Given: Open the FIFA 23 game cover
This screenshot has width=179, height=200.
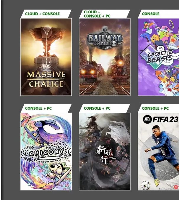Looking at the screenshot, I should click(158, 151).
